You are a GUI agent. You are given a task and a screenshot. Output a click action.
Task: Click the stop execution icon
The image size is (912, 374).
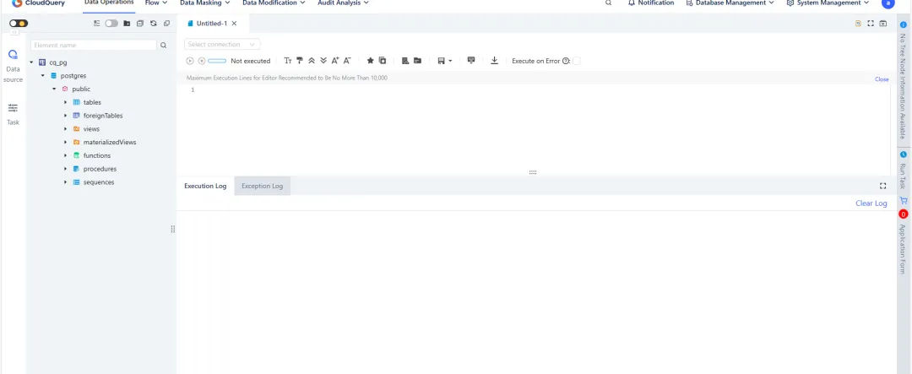pyautogui.click(x=201, y=61)
